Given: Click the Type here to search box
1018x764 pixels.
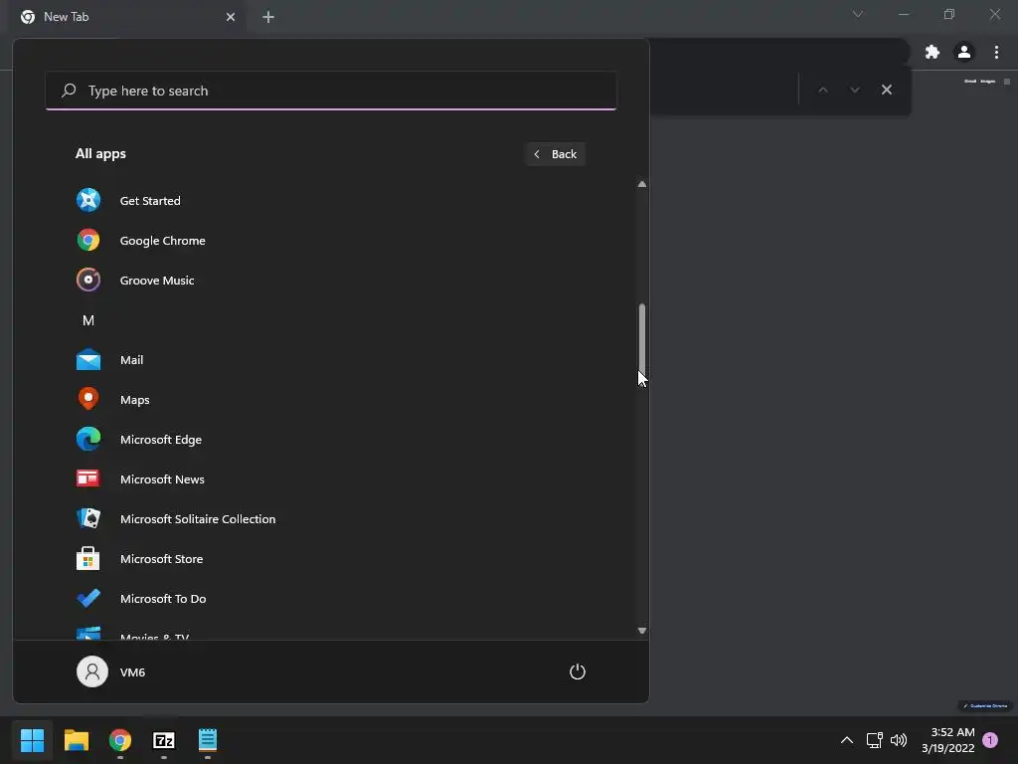Looking at the screenshot, I should (331, 91).
